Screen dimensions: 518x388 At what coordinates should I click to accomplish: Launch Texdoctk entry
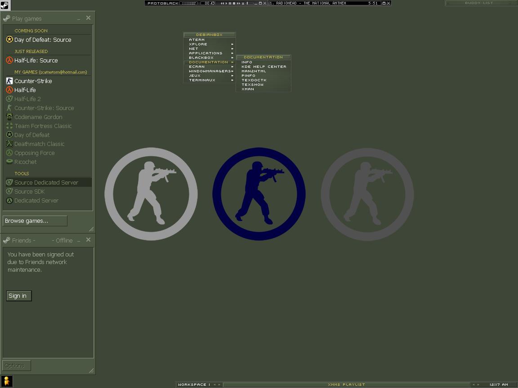pos(263,80)
